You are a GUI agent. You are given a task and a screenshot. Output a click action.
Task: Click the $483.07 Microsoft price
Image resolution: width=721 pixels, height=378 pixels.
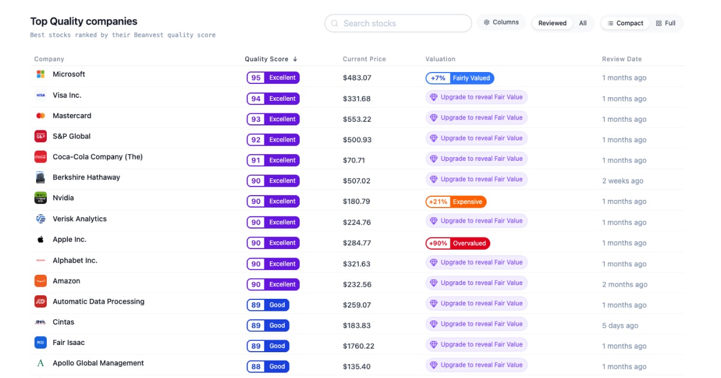pos(357,78)
